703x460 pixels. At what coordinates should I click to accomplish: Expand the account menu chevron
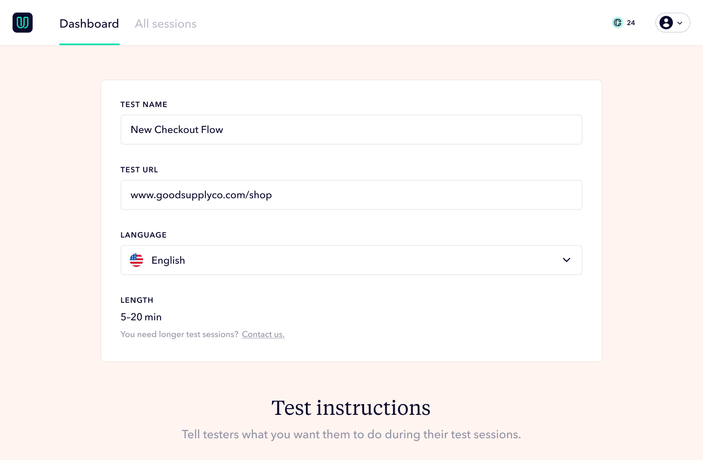coord(680,23)
